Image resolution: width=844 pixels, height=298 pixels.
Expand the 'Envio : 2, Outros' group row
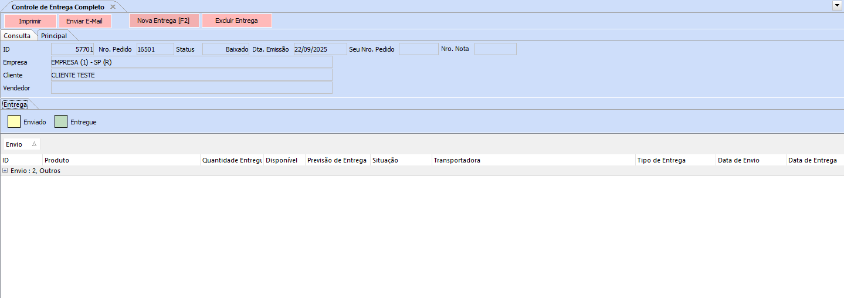tap(5, 171)
